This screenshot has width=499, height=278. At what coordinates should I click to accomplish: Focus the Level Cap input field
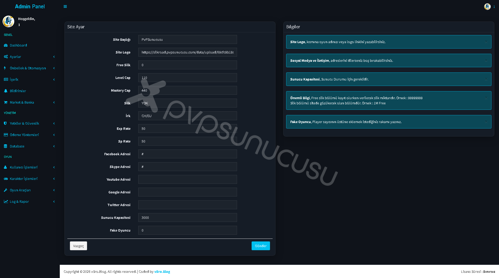[x=188, y=78]
